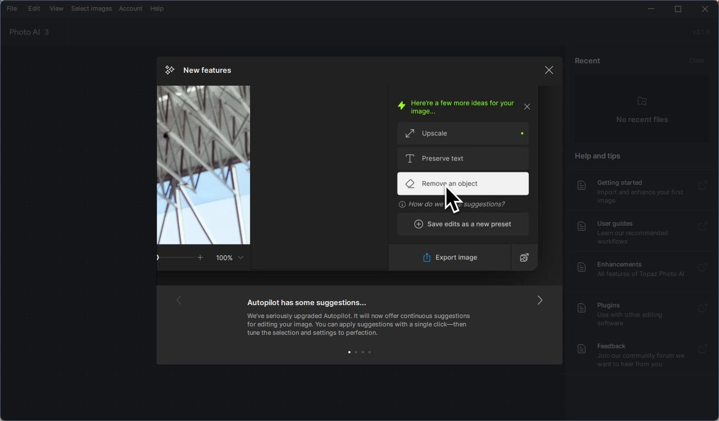Open the Getting started external link icon
719x421 pixels.
point(703,185)
